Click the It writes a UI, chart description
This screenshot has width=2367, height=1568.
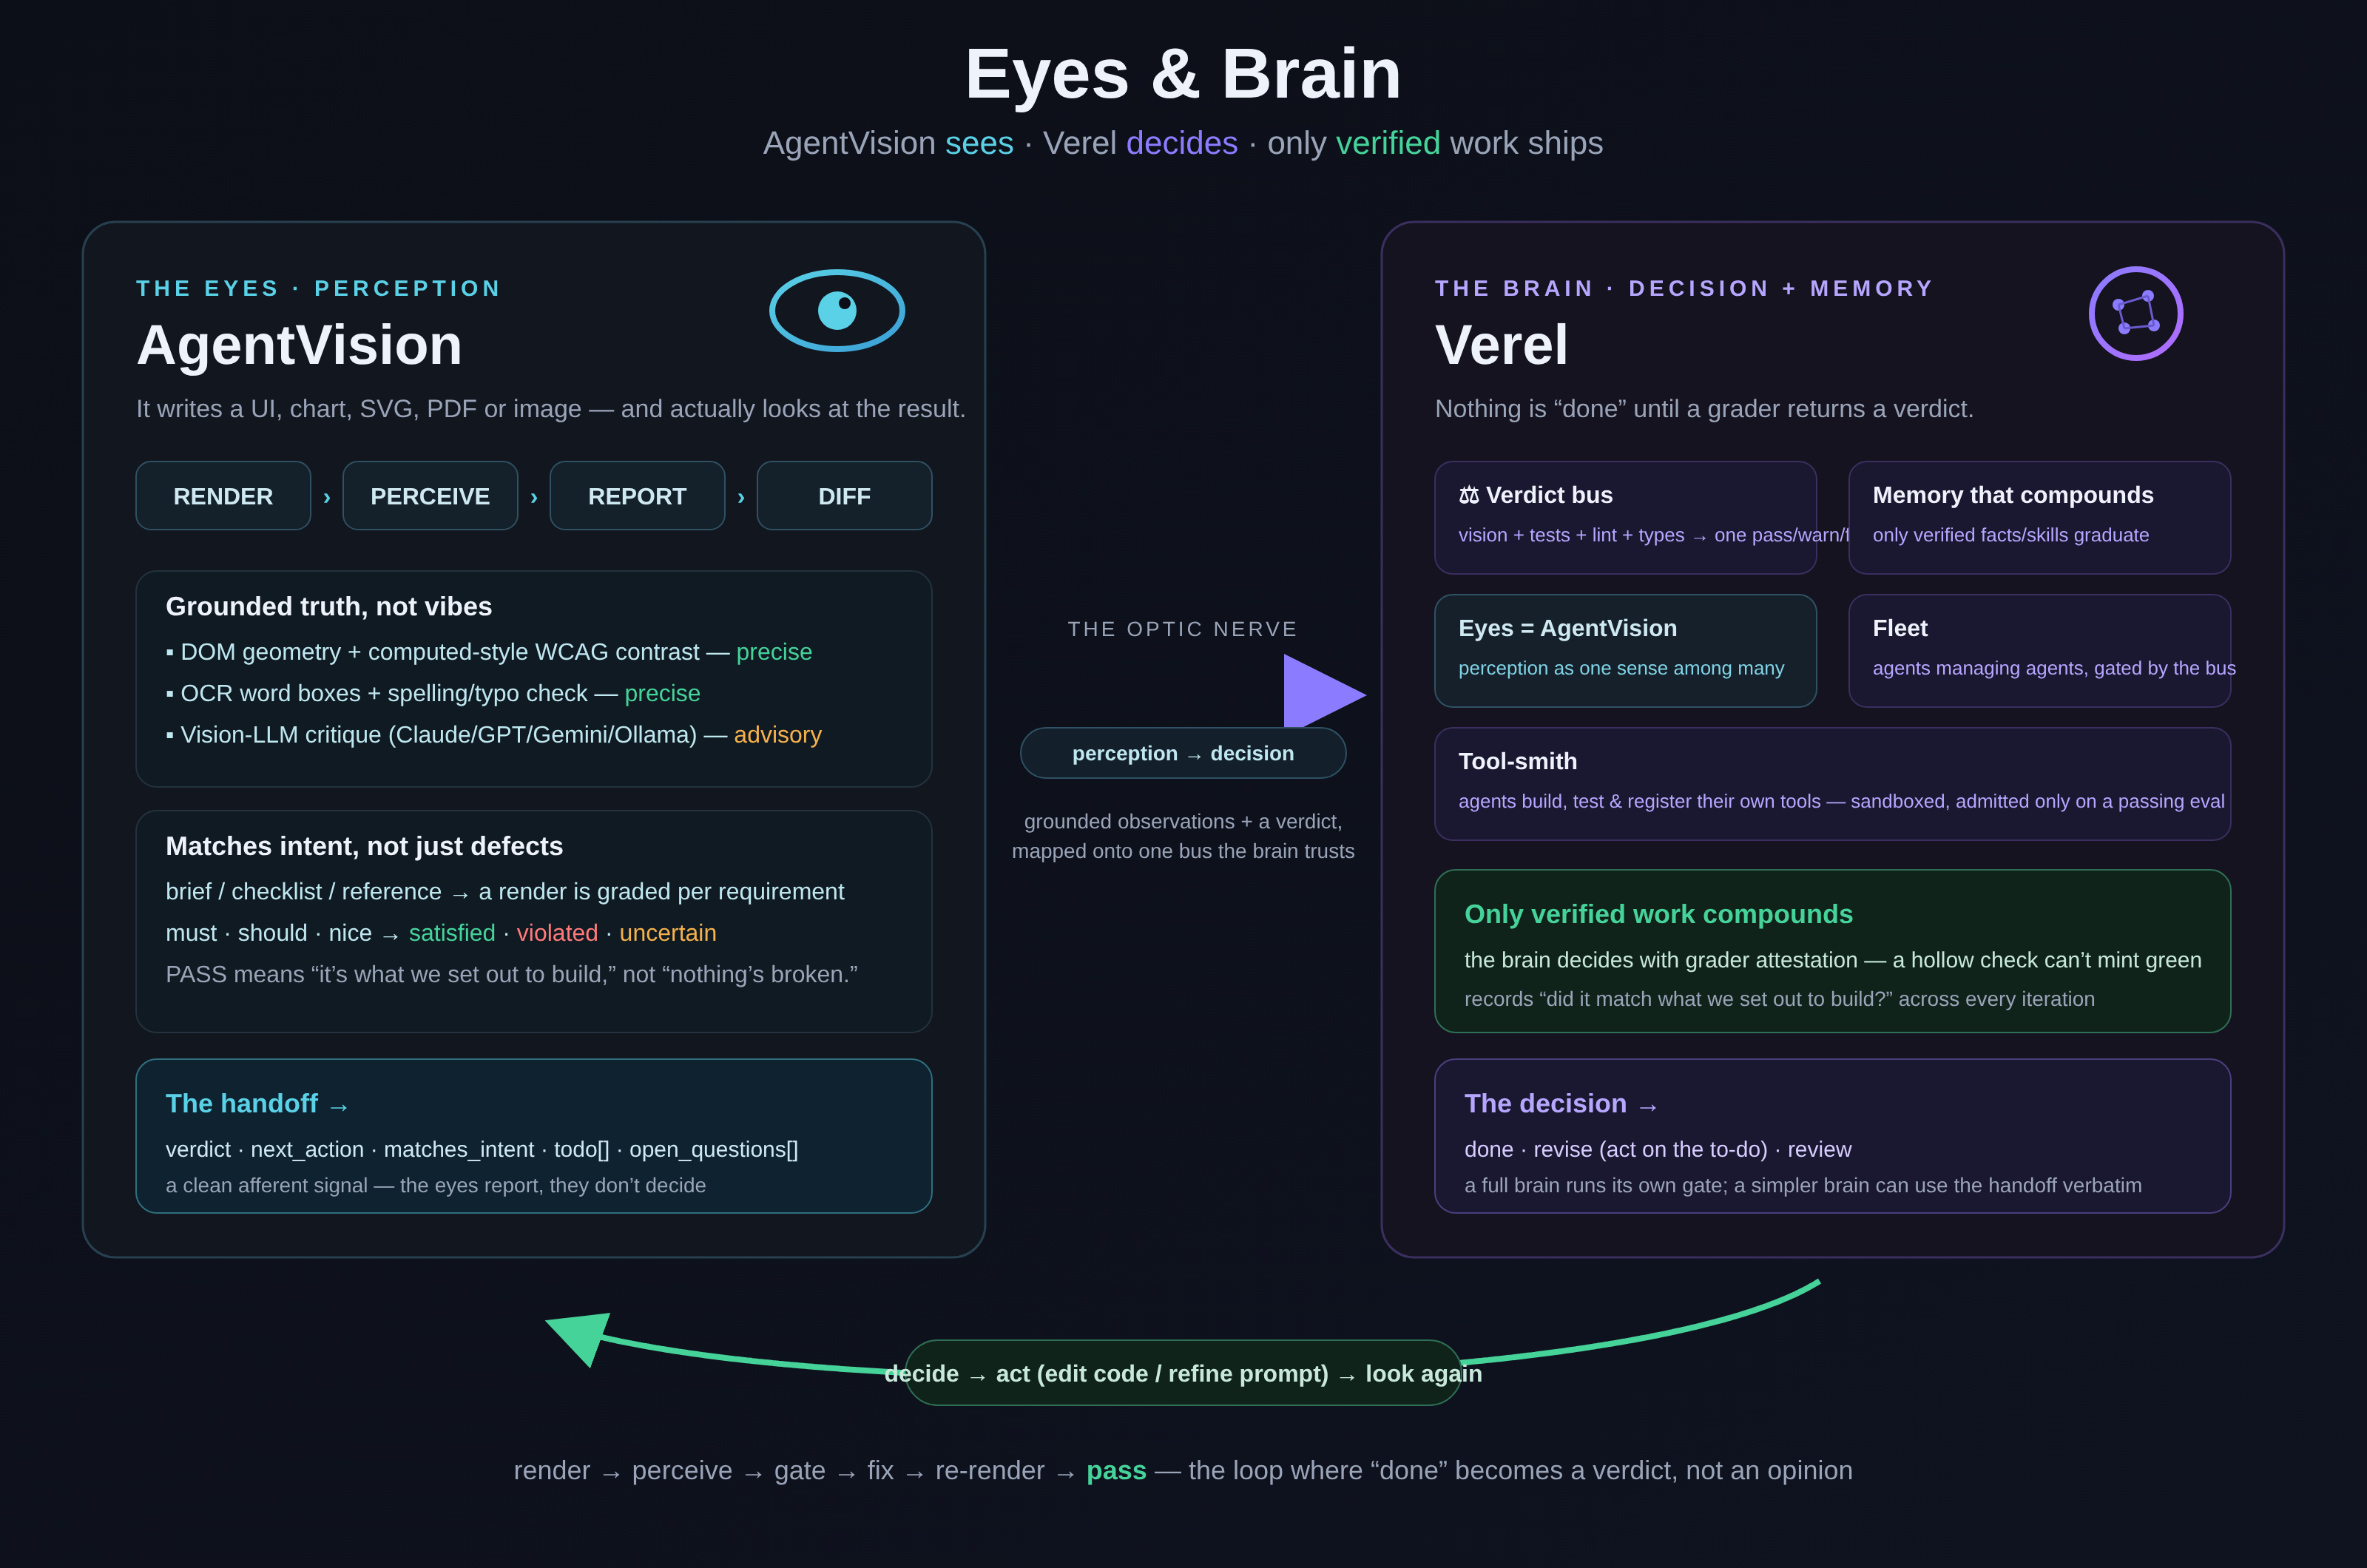click(551, 409)
